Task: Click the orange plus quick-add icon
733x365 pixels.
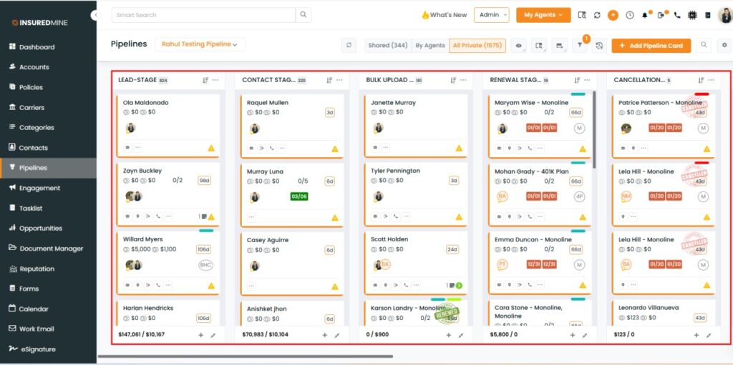Action: tap(613, 15)
